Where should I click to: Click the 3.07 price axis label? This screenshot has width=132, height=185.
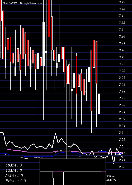[122, 64]
